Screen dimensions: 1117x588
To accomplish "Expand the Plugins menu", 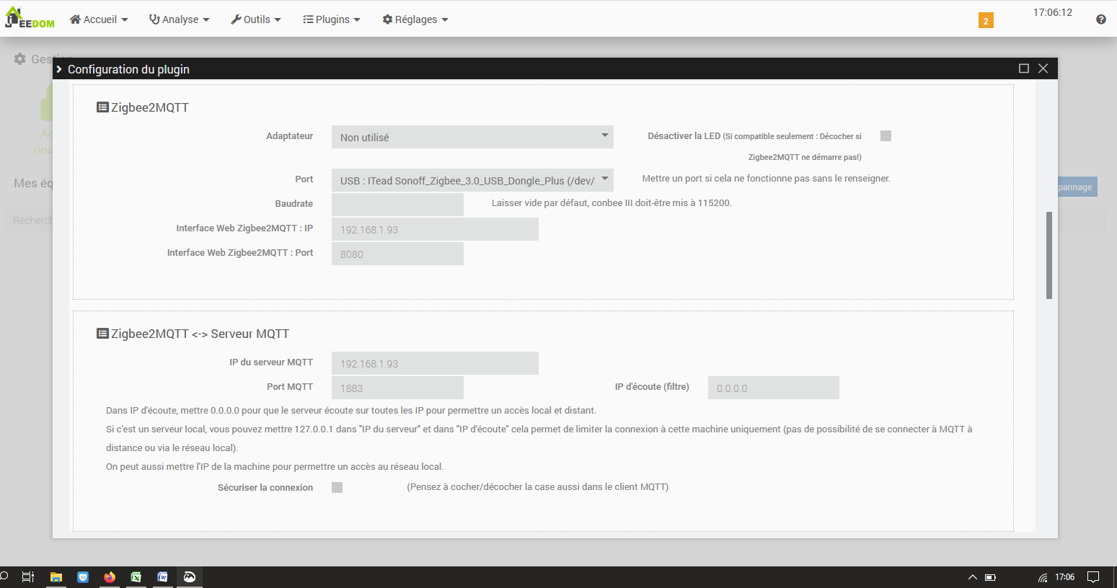I will [331, 19].
